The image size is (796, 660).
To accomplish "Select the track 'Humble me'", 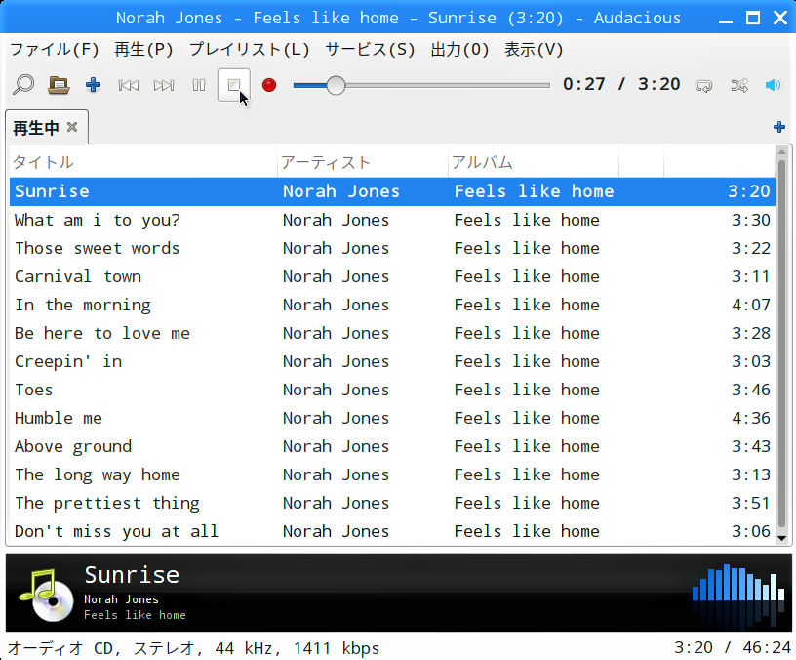I will click(392, 418).
